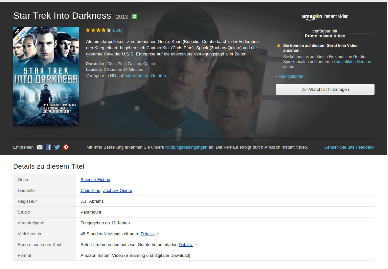
Task: Open the Science Fiction genre link
Action: (x=95, y=180)
